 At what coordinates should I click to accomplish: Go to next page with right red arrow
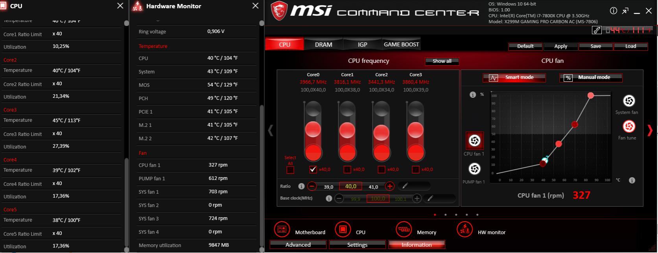click(650, 130)
